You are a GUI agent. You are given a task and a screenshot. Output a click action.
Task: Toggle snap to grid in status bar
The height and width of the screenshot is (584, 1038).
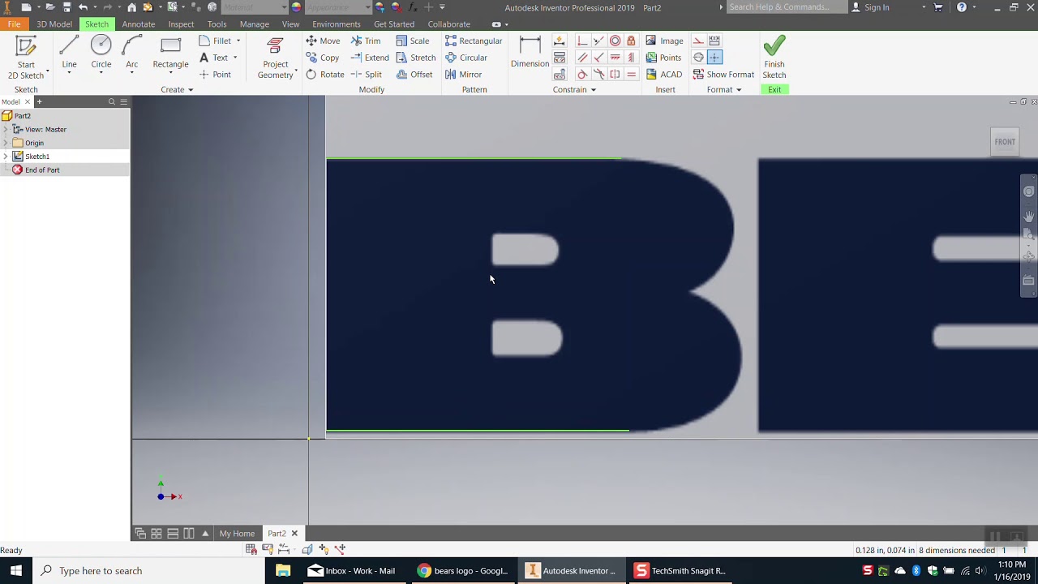[x=251, y=549]
